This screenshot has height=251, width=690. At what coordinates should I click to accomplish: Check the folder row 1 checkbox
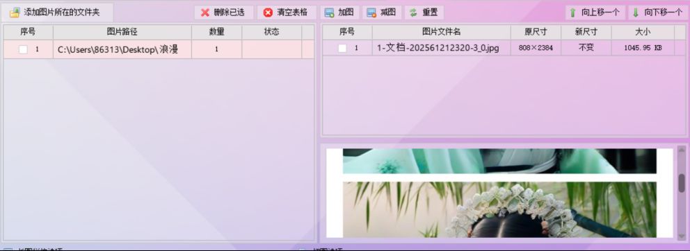pyautogui.click(x=23, y=50)
